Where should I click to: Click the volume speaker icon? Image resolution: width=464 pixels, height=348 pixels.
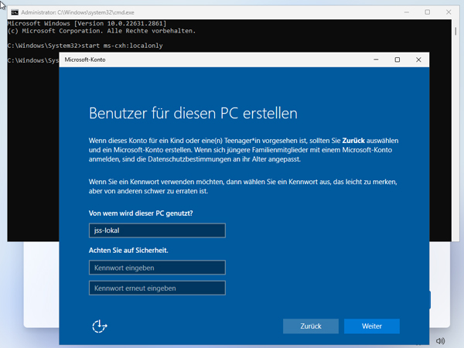[x=440, y=341]
